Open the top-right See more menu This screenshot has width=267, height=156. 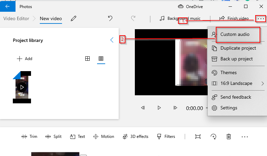click(261, 18)
